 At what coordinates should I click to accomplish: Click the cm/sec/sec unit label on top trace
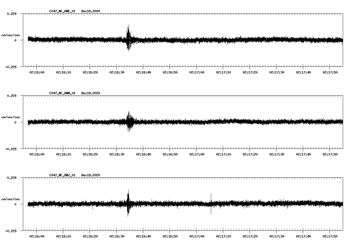[11, 35]
